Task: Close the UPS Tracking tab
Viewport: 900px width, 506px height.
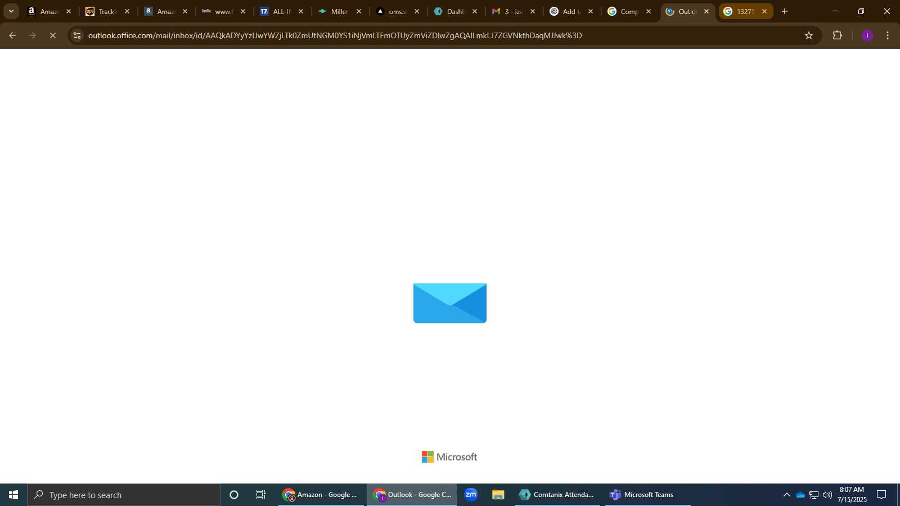Action: [x=127, y=11]
